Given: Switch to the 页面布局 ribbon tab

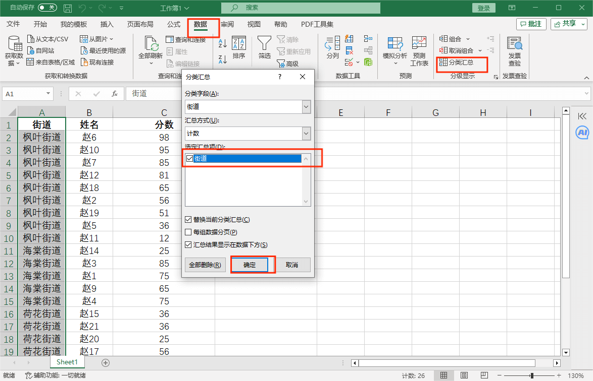Looking at the screenshot, I should [140, 24].
